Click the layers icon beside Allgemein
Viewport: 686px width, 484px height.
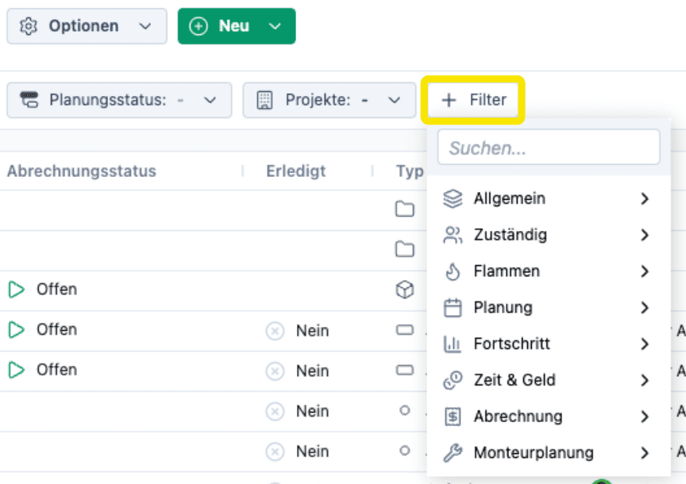[x=453, y=198]
